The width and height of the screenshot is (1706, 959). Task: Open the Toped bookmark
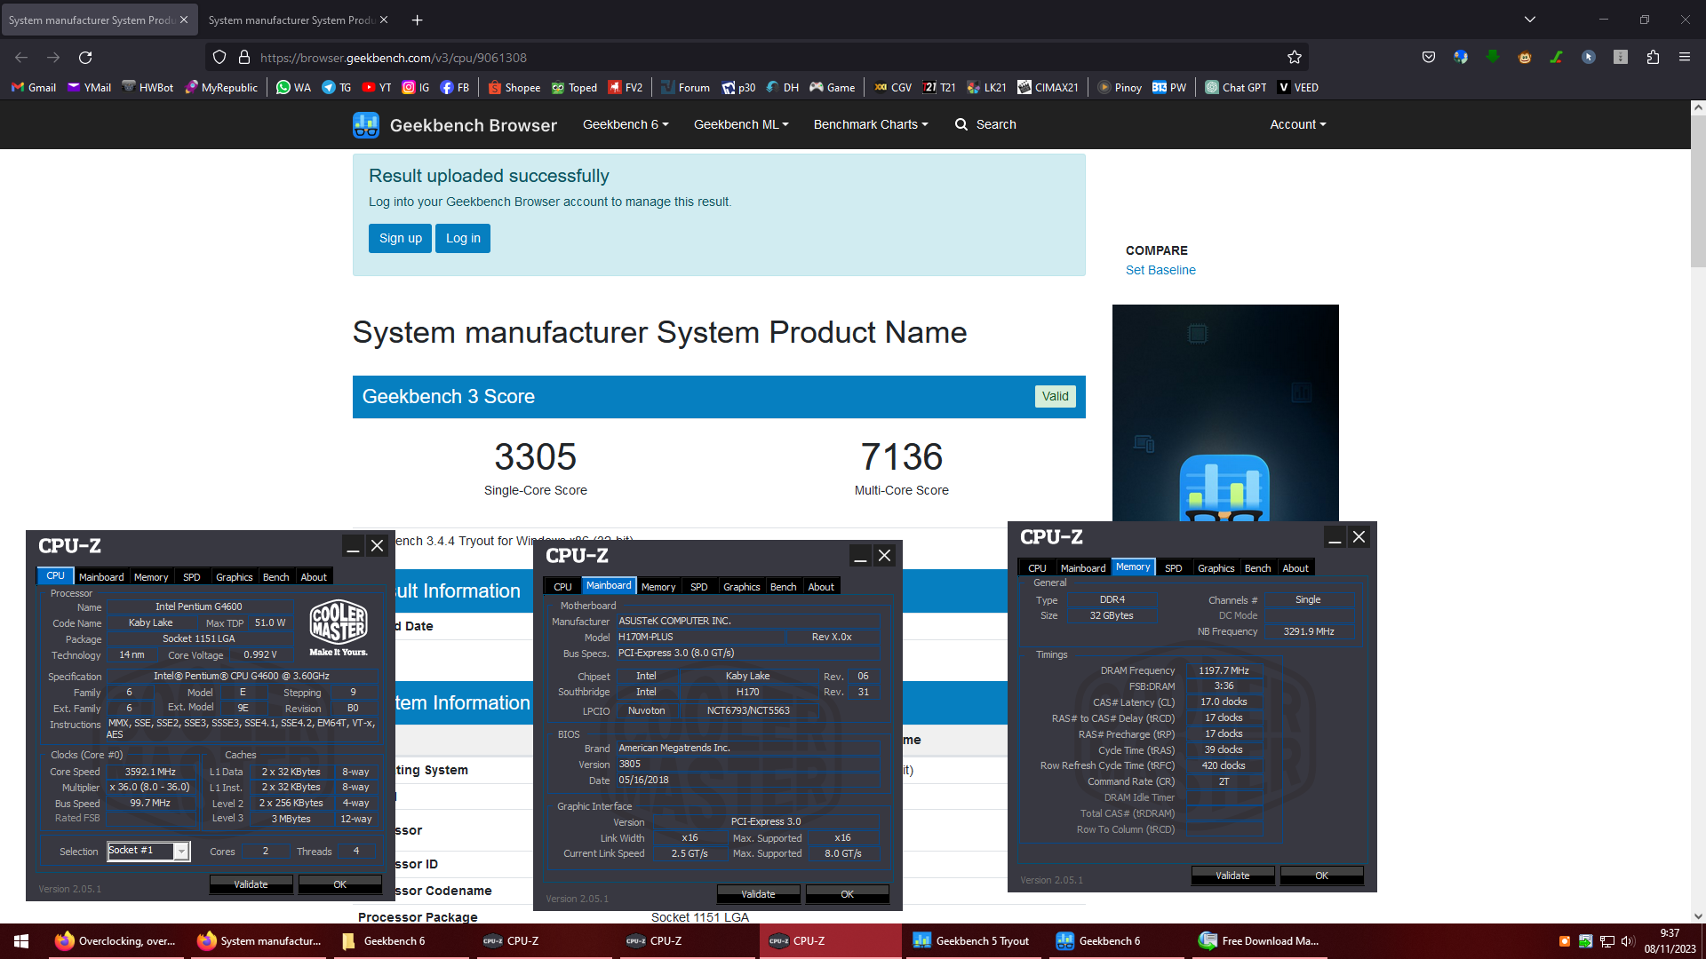tap(574, 87)
